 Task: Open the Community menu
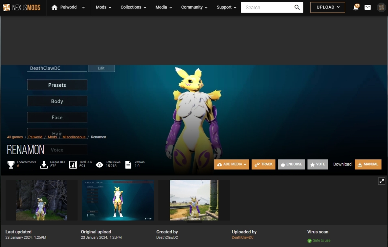click(194, 7)
